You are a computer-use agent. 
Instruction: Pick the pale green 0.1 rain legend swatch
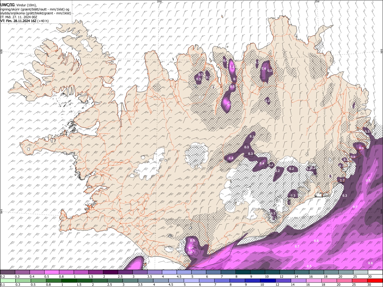[x=8, y=280]
